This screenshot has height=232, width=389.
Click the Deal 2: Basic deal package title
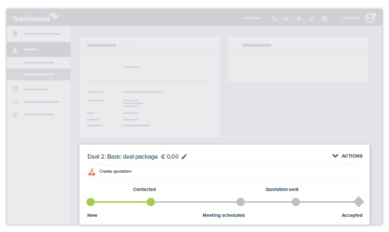123,156
